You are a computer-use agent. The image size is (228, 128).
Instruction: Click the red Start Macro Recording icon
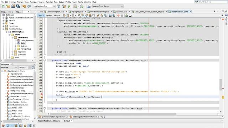(119, 15)
